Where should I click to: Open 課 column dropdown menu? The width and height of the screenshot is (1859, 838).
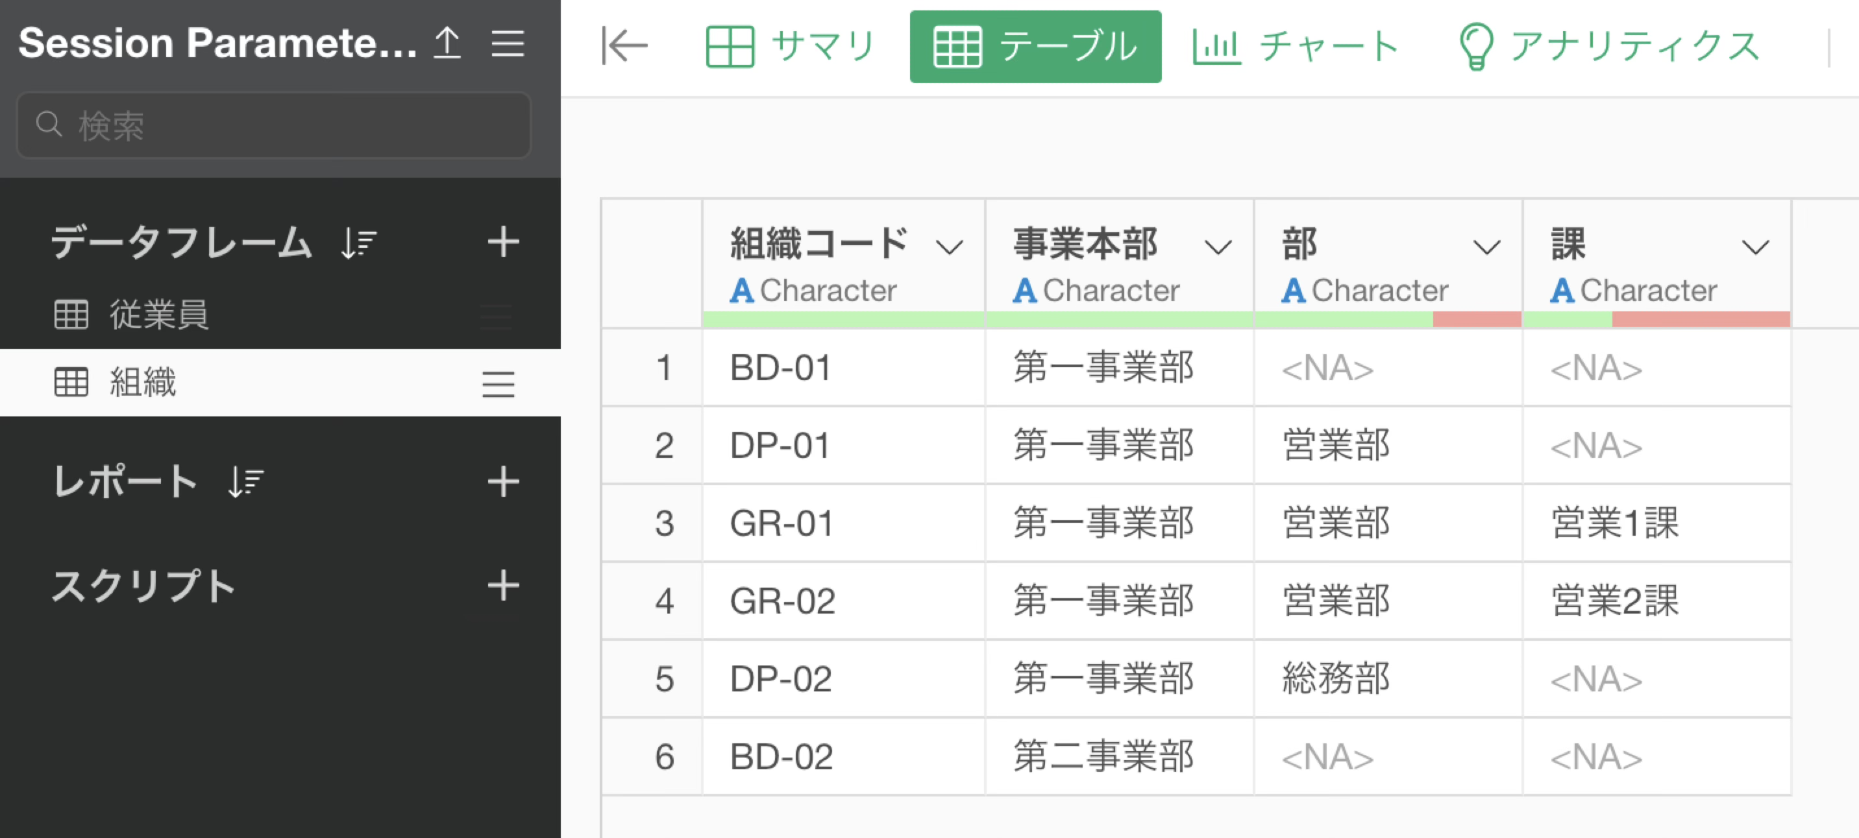point(1754,247)
